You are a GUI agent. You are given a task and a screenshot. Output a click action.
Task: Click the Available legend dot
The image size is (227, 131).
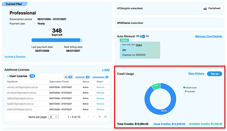(x=186, y=91)
